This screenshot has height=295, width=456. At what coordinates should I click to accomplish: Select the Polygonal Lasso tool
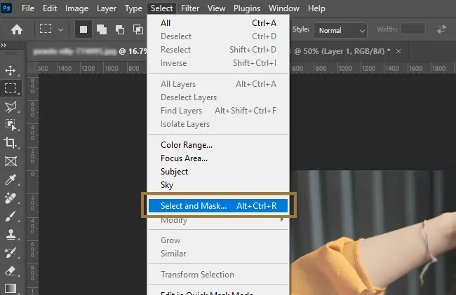pyautogui.click(x=11, y=107)
